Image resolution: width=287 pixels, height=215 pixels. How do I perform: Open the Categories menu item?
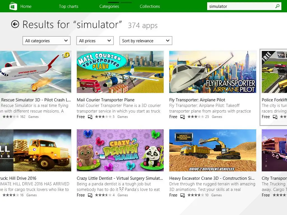click(109, 6)
